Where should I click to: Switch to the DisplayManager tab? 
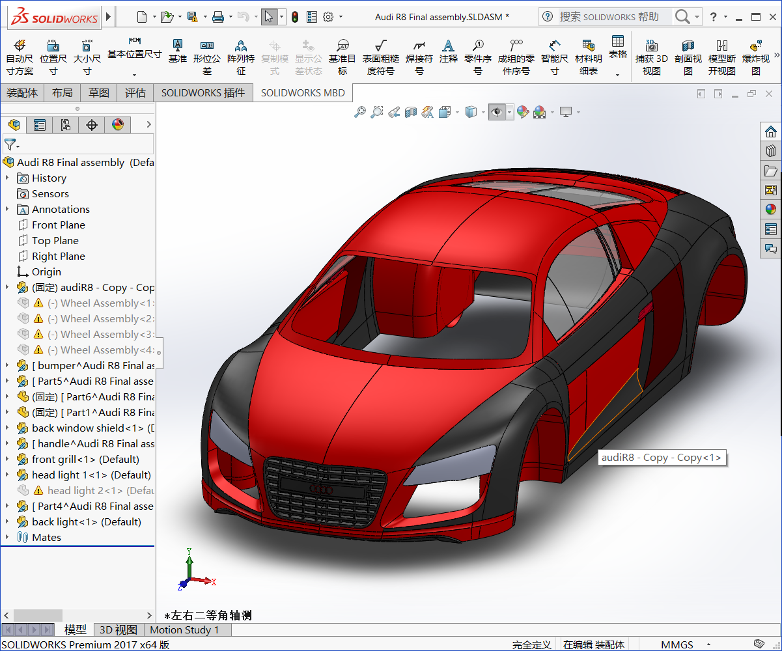tap(118, 124)
